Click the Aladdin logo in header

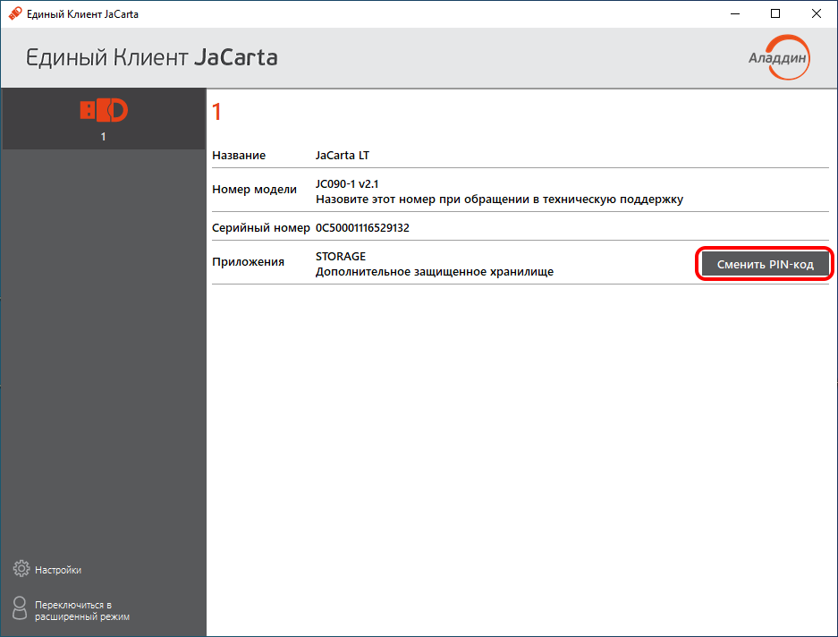point(778,57)
